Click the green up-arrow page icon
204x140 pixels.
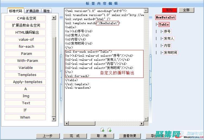(109, 130)
